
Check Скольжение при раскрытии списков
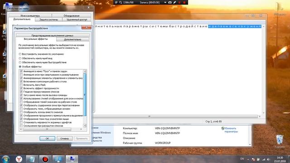[x=21, y=126]
